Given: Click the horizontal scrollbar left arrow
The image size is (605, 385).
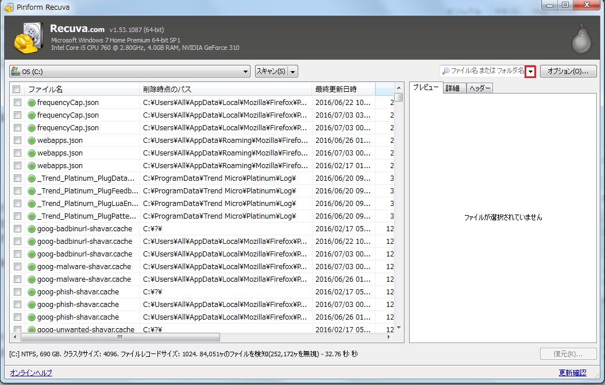Looking at the screenshot, I should [15, 337].
